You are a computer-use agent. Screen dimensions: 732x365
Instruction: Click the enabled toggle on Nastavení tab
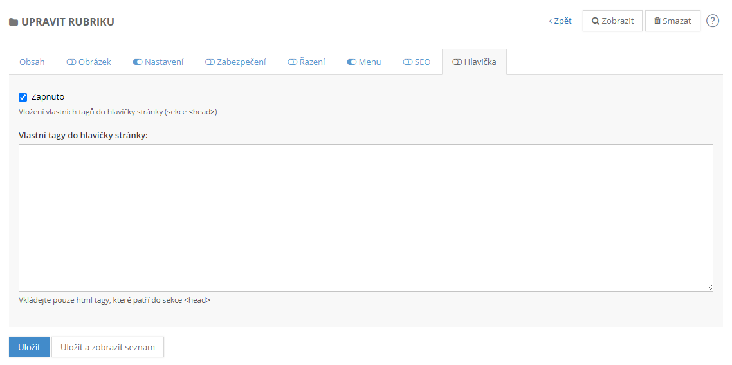(x=138, y=62)
